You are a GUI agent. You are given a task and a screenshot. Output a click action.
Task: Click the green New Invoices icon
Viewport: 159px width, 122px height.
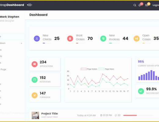[x=103, y=38]
